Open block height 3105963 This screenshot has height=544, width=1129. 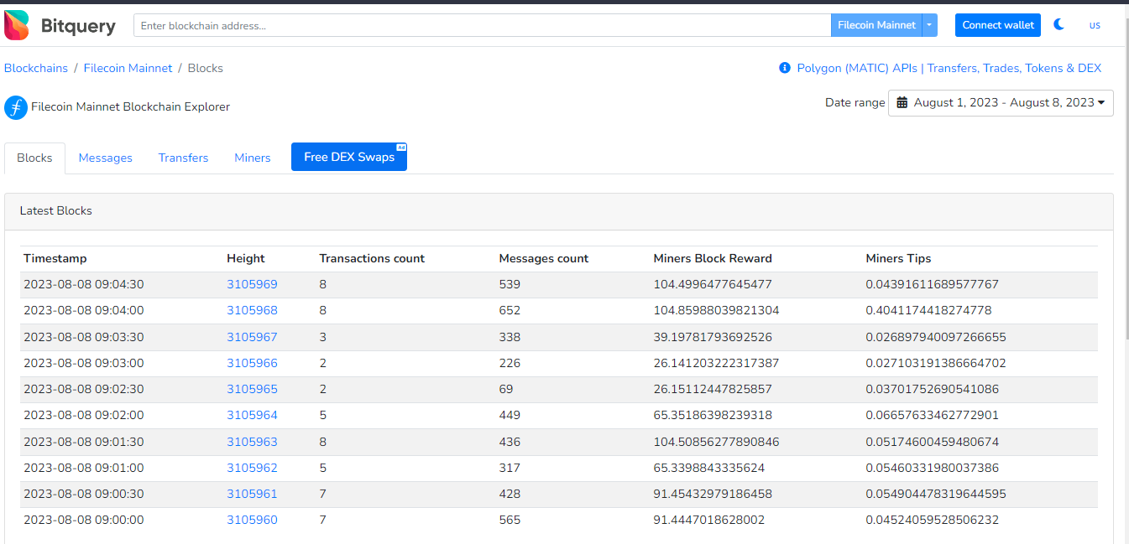coord(252,442)
